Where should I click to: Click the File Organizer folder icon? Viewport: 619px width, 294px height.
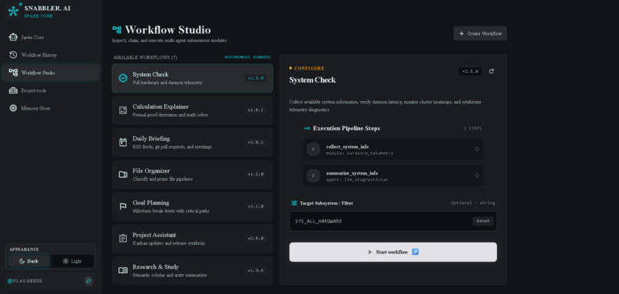[123, 175]
